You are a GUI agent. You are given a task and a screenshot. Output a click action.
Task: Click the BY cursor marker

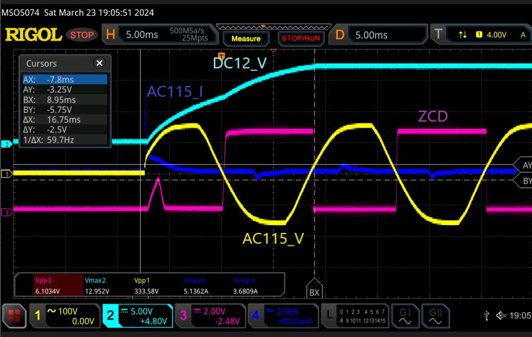[524, 180]
